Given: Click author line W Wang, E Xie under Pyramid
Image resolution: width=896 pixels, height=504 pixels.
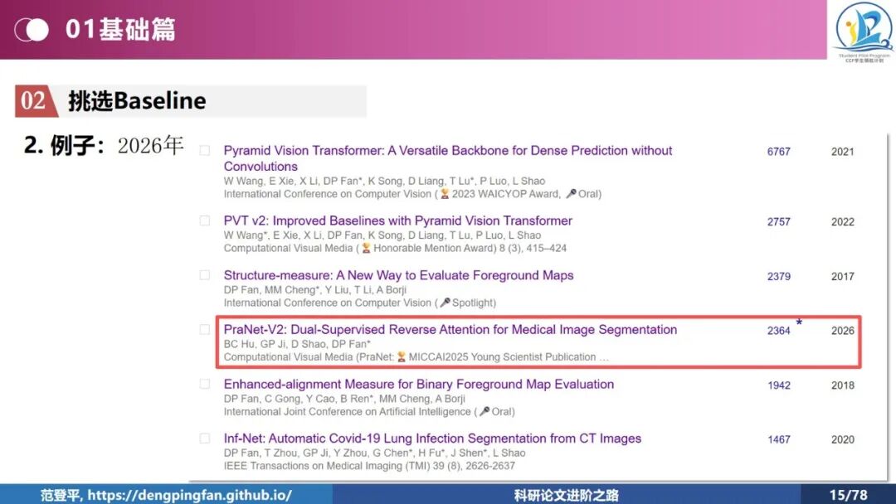Looking at the screenshot, I should coord(384,181).
